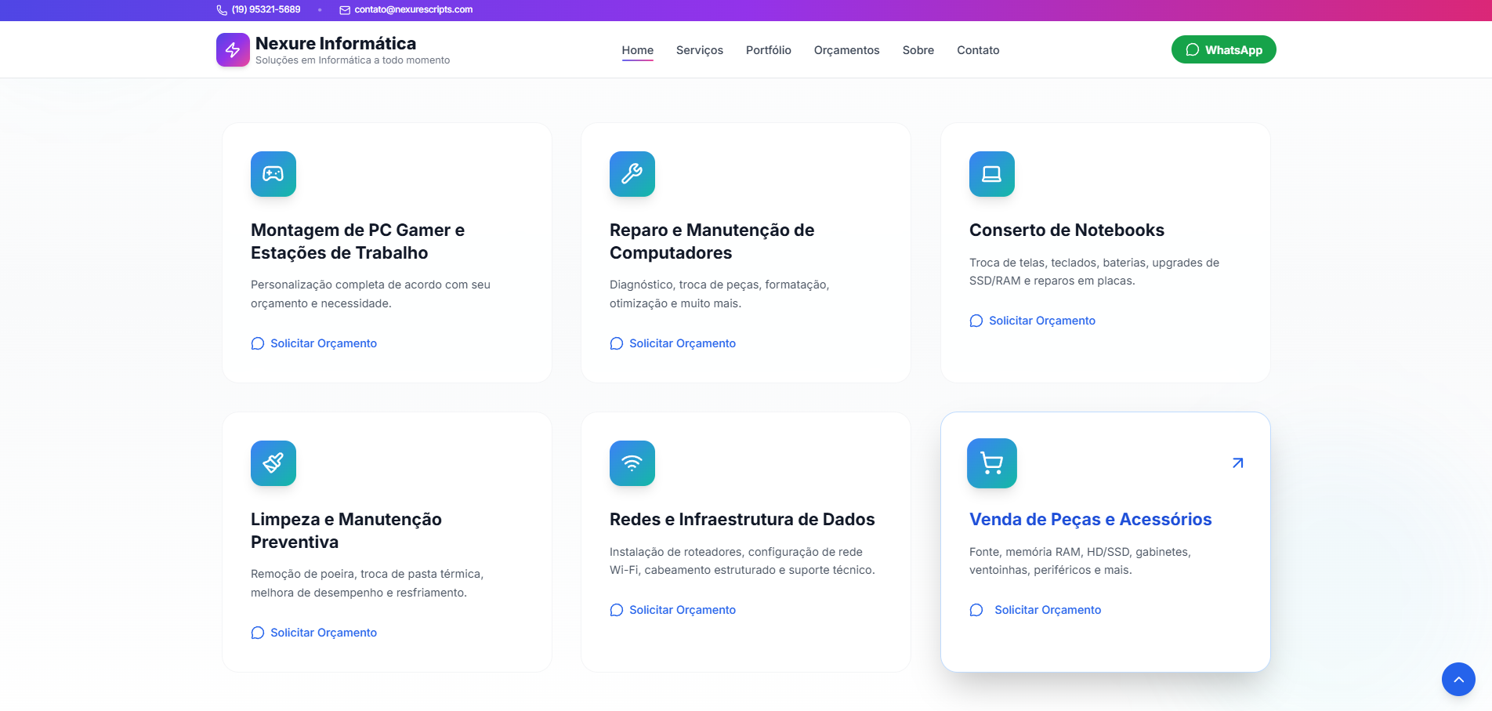This screenshot has width=1492, height=711.
Task: Click the laptop icon on Notebooks card
Action: 992,174
